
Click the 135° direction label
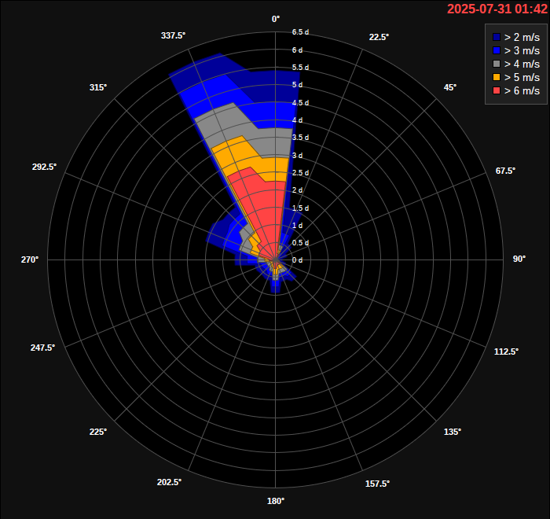click(453, 432)
